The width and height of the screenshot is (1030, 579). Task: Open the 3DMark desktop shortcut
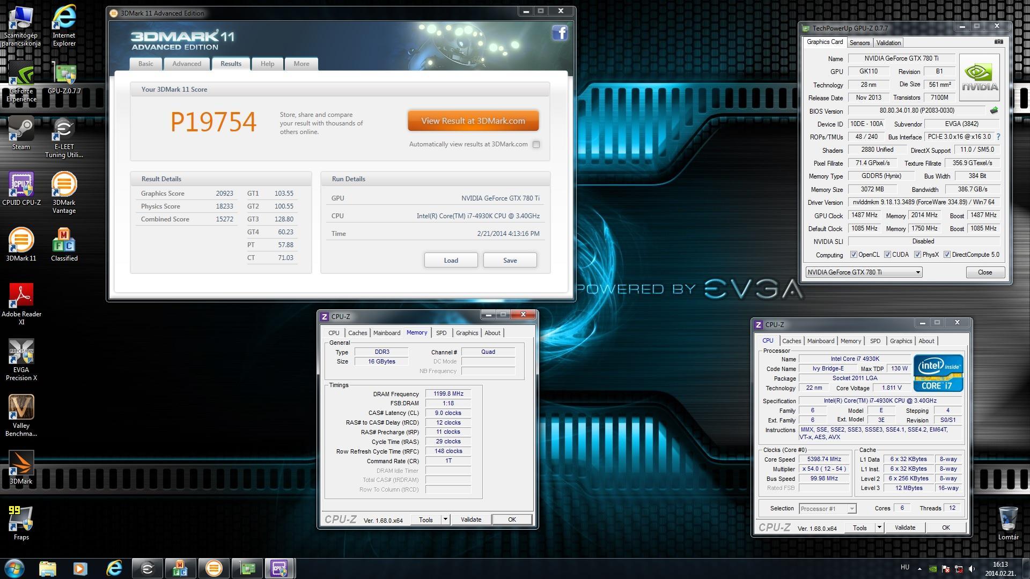tap(21, 468)
